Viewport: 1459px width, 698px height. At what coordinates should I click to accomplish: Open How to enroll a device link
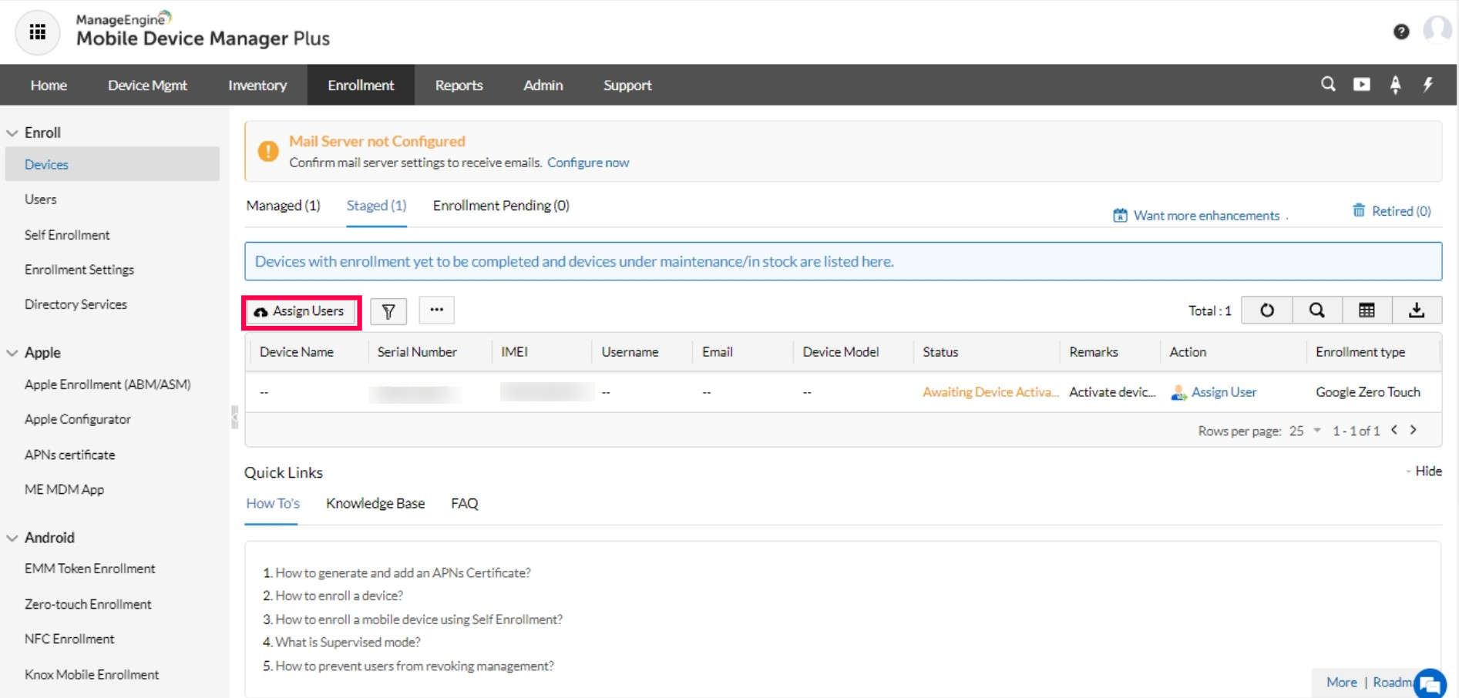coord(339,596)
